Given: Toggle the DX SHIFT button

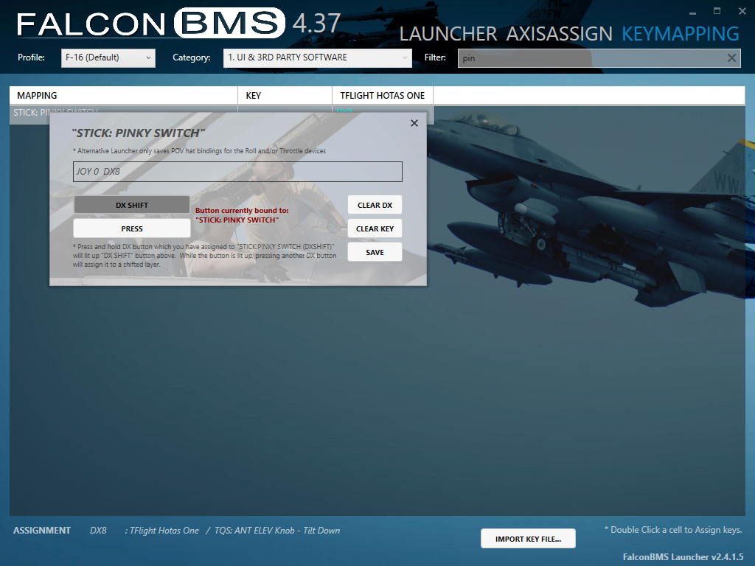Looking at the screenshot, I should point(132,205).
